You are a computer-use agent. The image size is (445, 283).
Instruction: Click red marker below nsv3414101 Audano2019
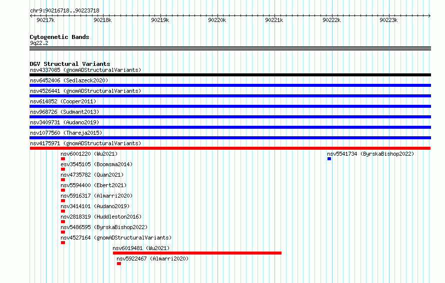63,211
